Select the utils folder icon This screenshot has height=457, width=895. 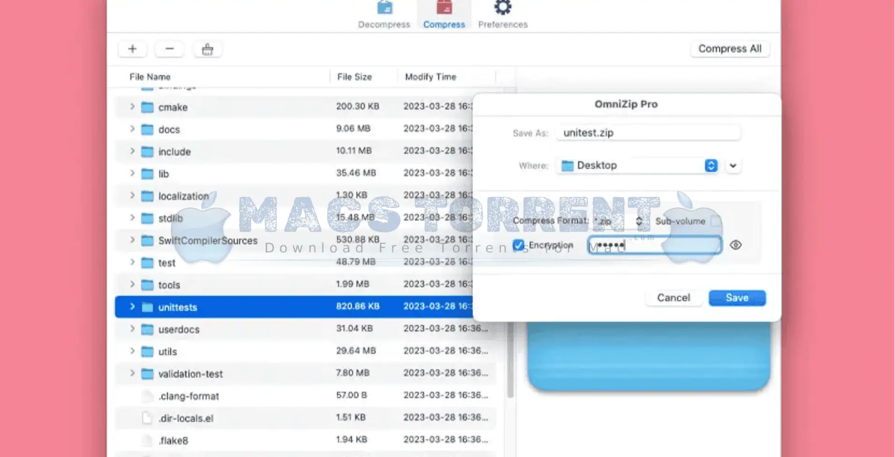click(147, 352)
